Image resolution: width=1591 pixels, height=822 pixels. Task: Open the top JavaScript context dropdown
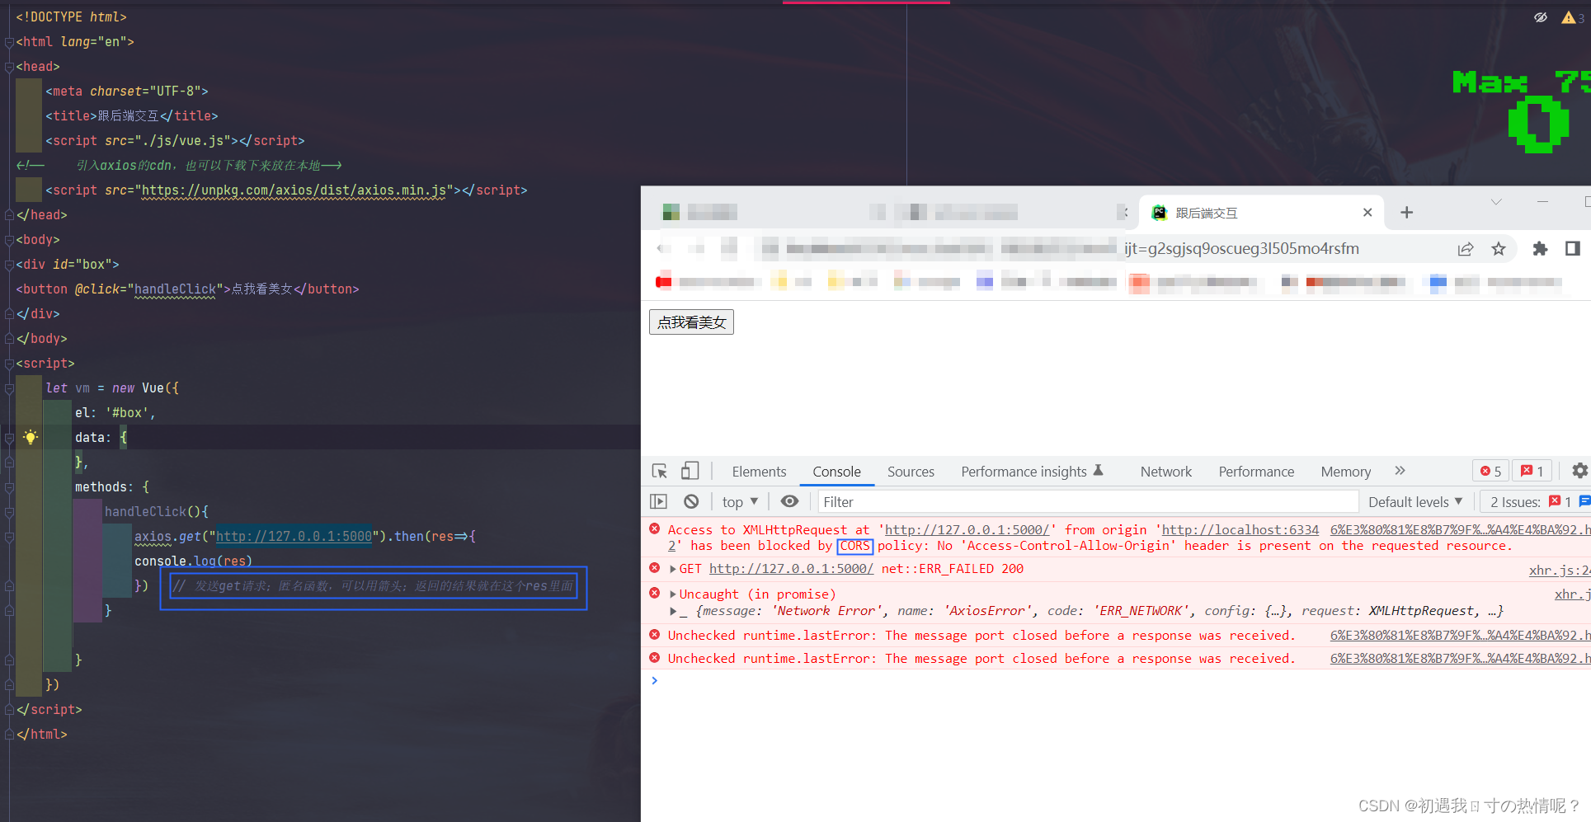coord(740,501)
